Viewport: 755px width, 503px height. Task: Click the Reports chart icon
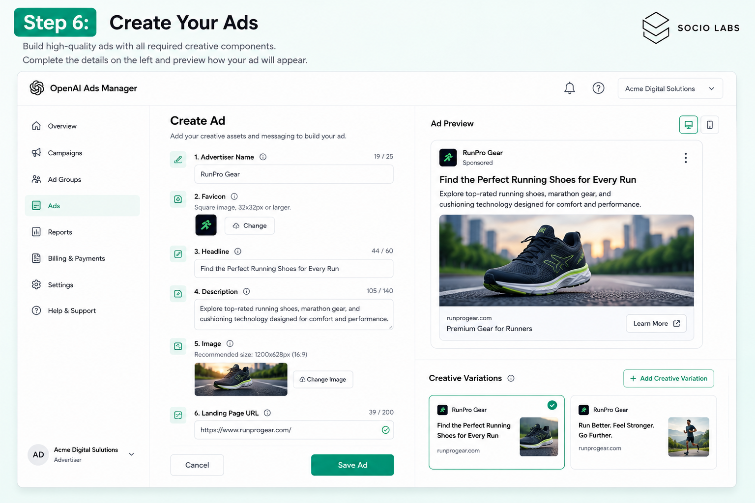tap(36, 232)
